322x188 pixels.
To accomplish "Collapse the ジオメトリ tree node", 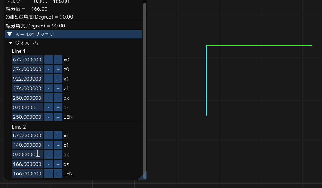I will (10, 43).
